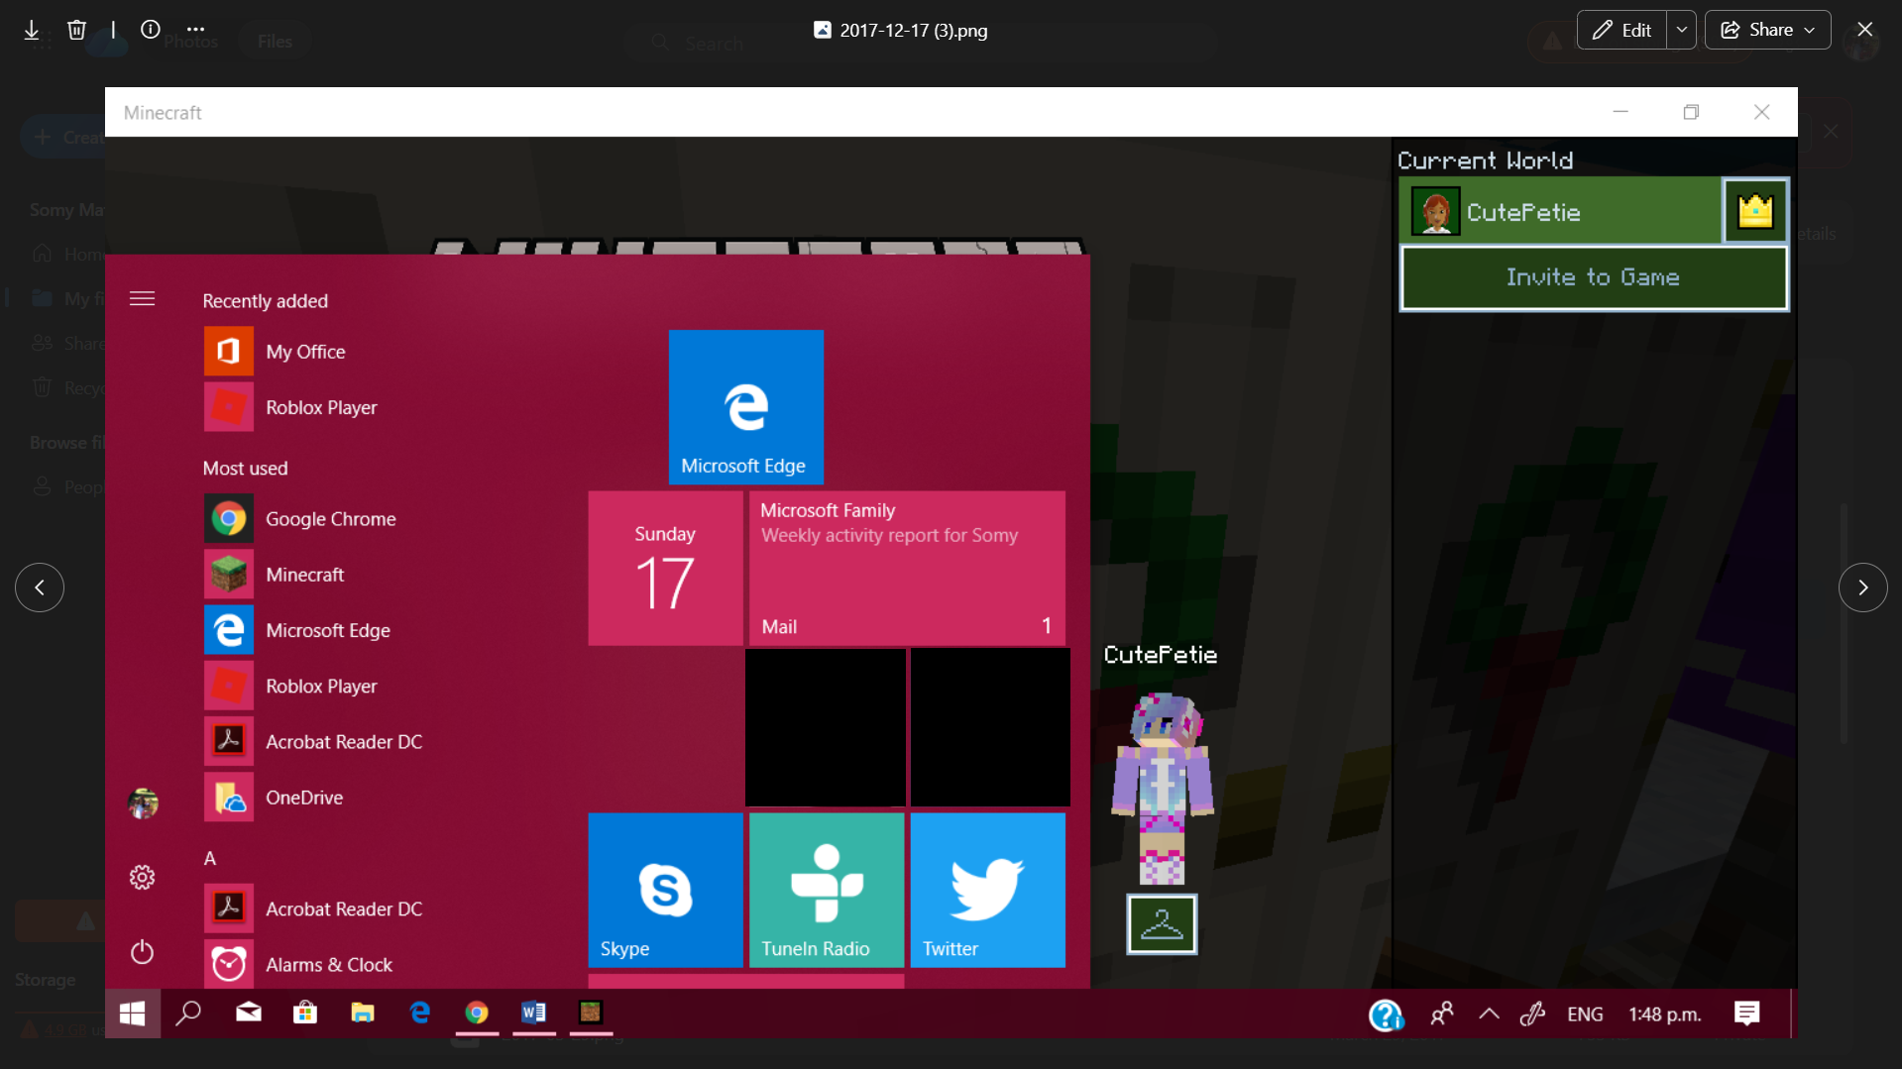Viewport: 1902px width, 1069px height.
Task: Click the crown icon beside CutePetie
Action: coord(1755,211)
